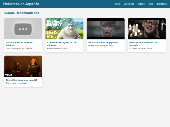
Task: Click the text 'Todo lo básico explicado'
Action: click(x=16, y=83)
